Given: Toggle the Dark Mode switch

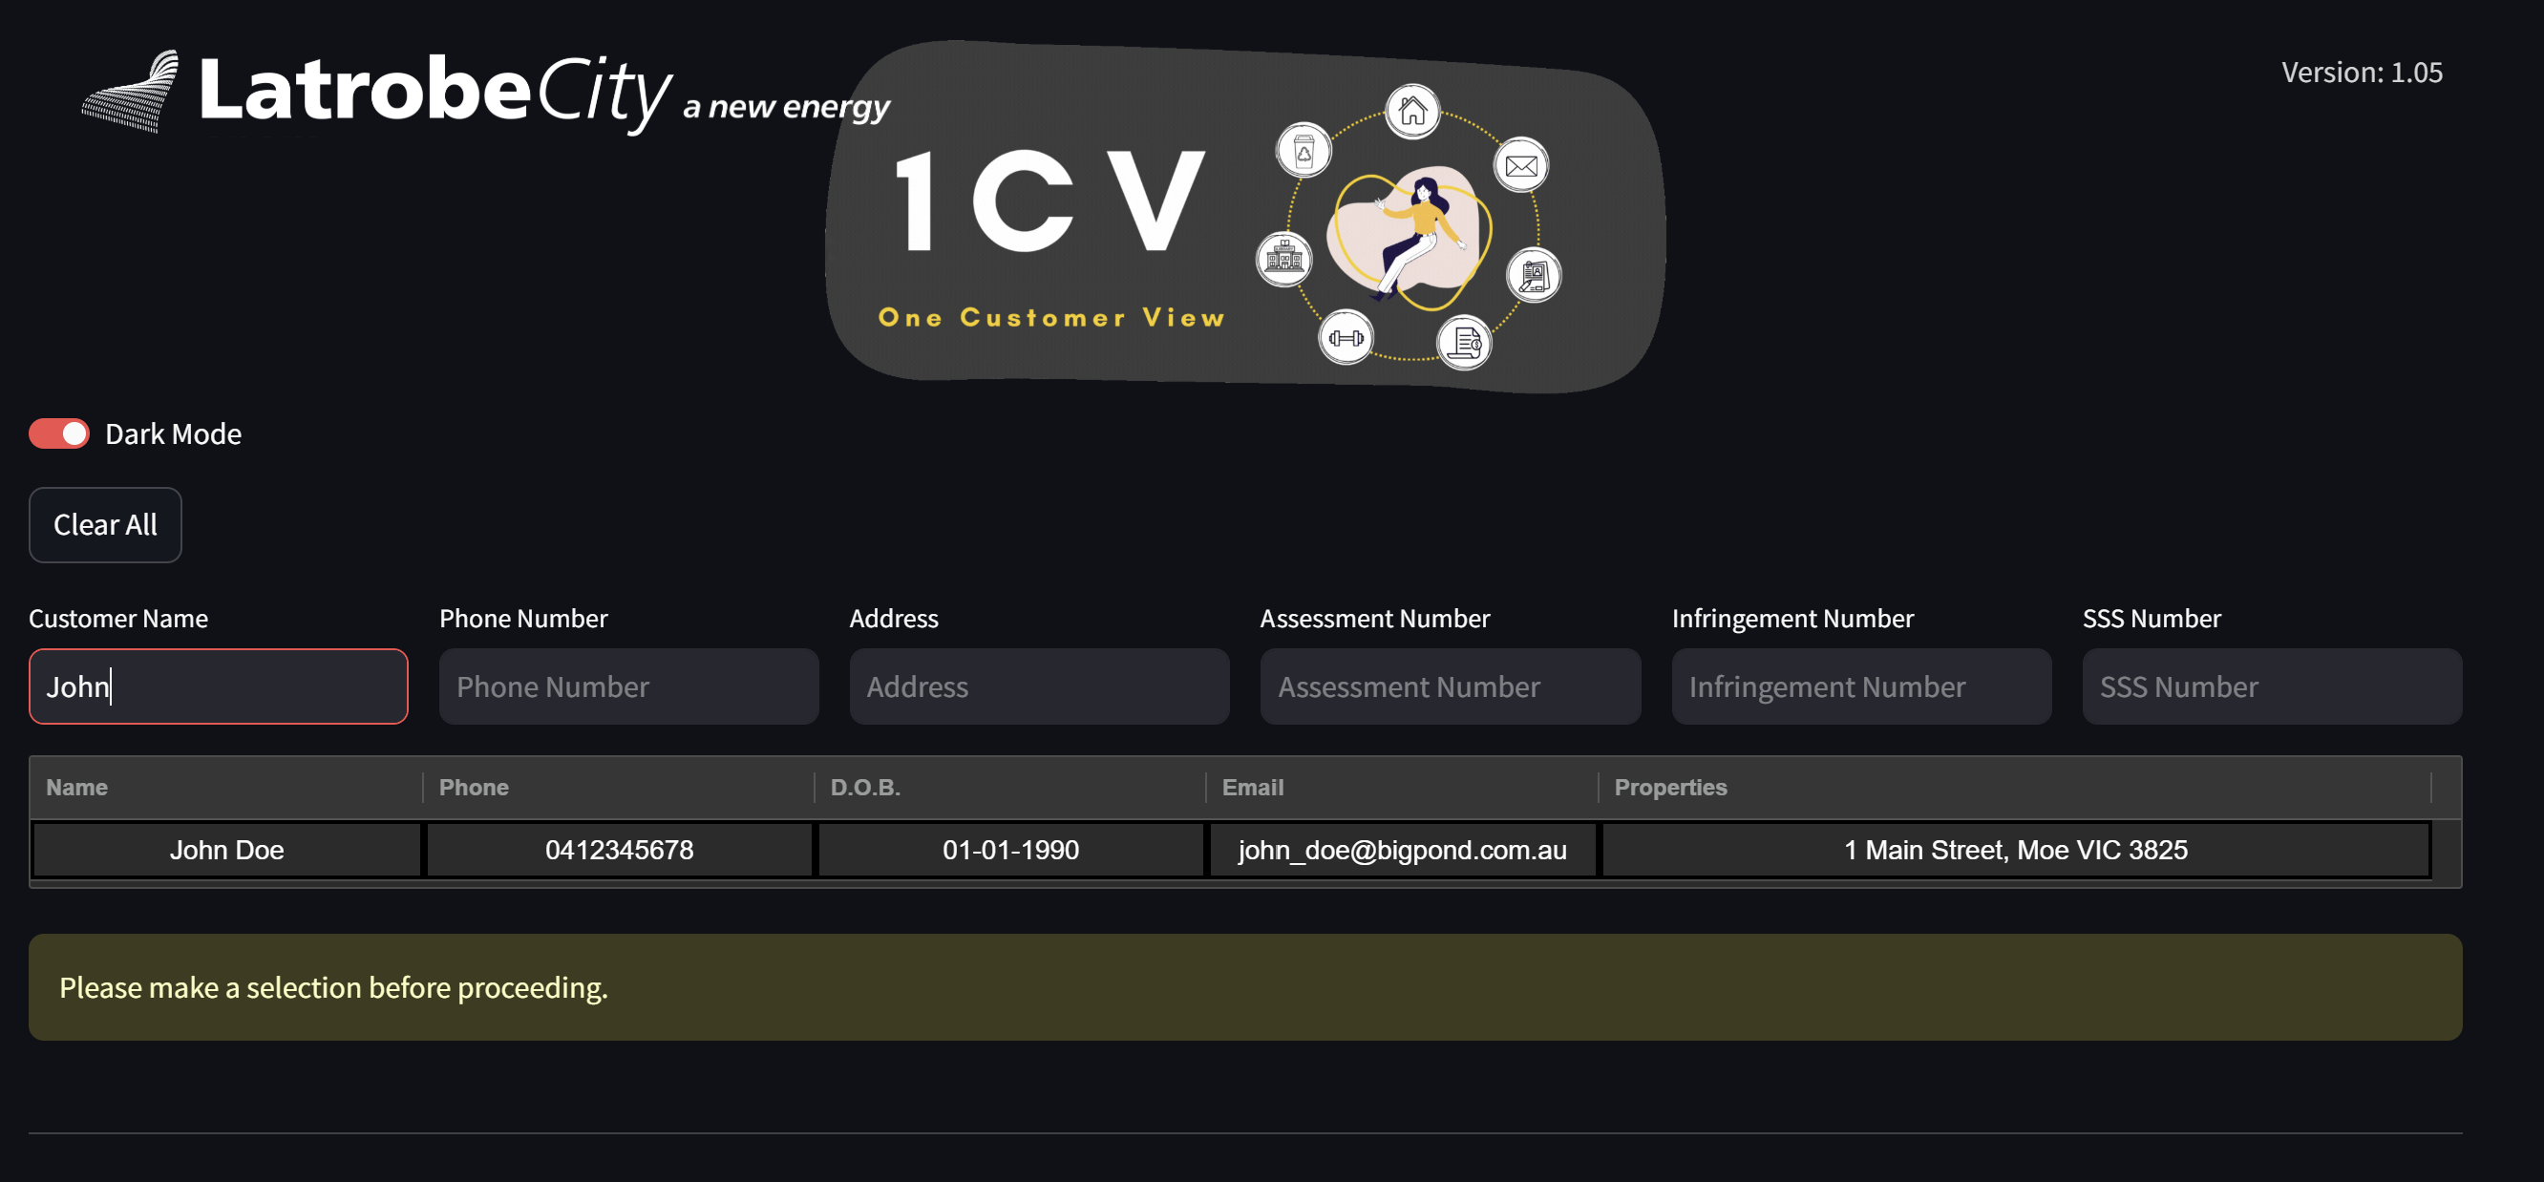Looking at the screenshot, I should (59, 433).
